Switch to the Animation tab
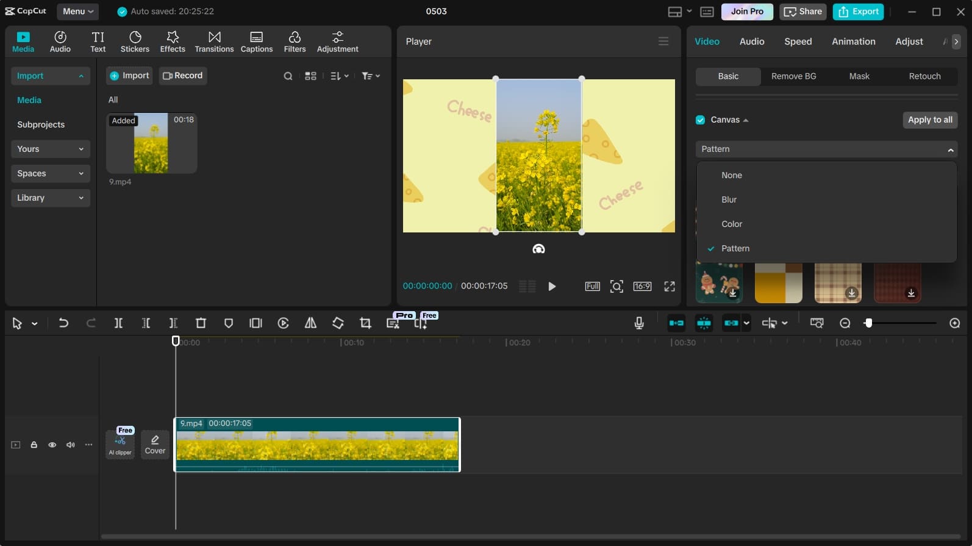The image size is (972, 546). 853,41
